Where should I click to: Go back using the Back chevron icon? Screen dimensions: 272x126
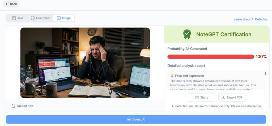point(7,4)
